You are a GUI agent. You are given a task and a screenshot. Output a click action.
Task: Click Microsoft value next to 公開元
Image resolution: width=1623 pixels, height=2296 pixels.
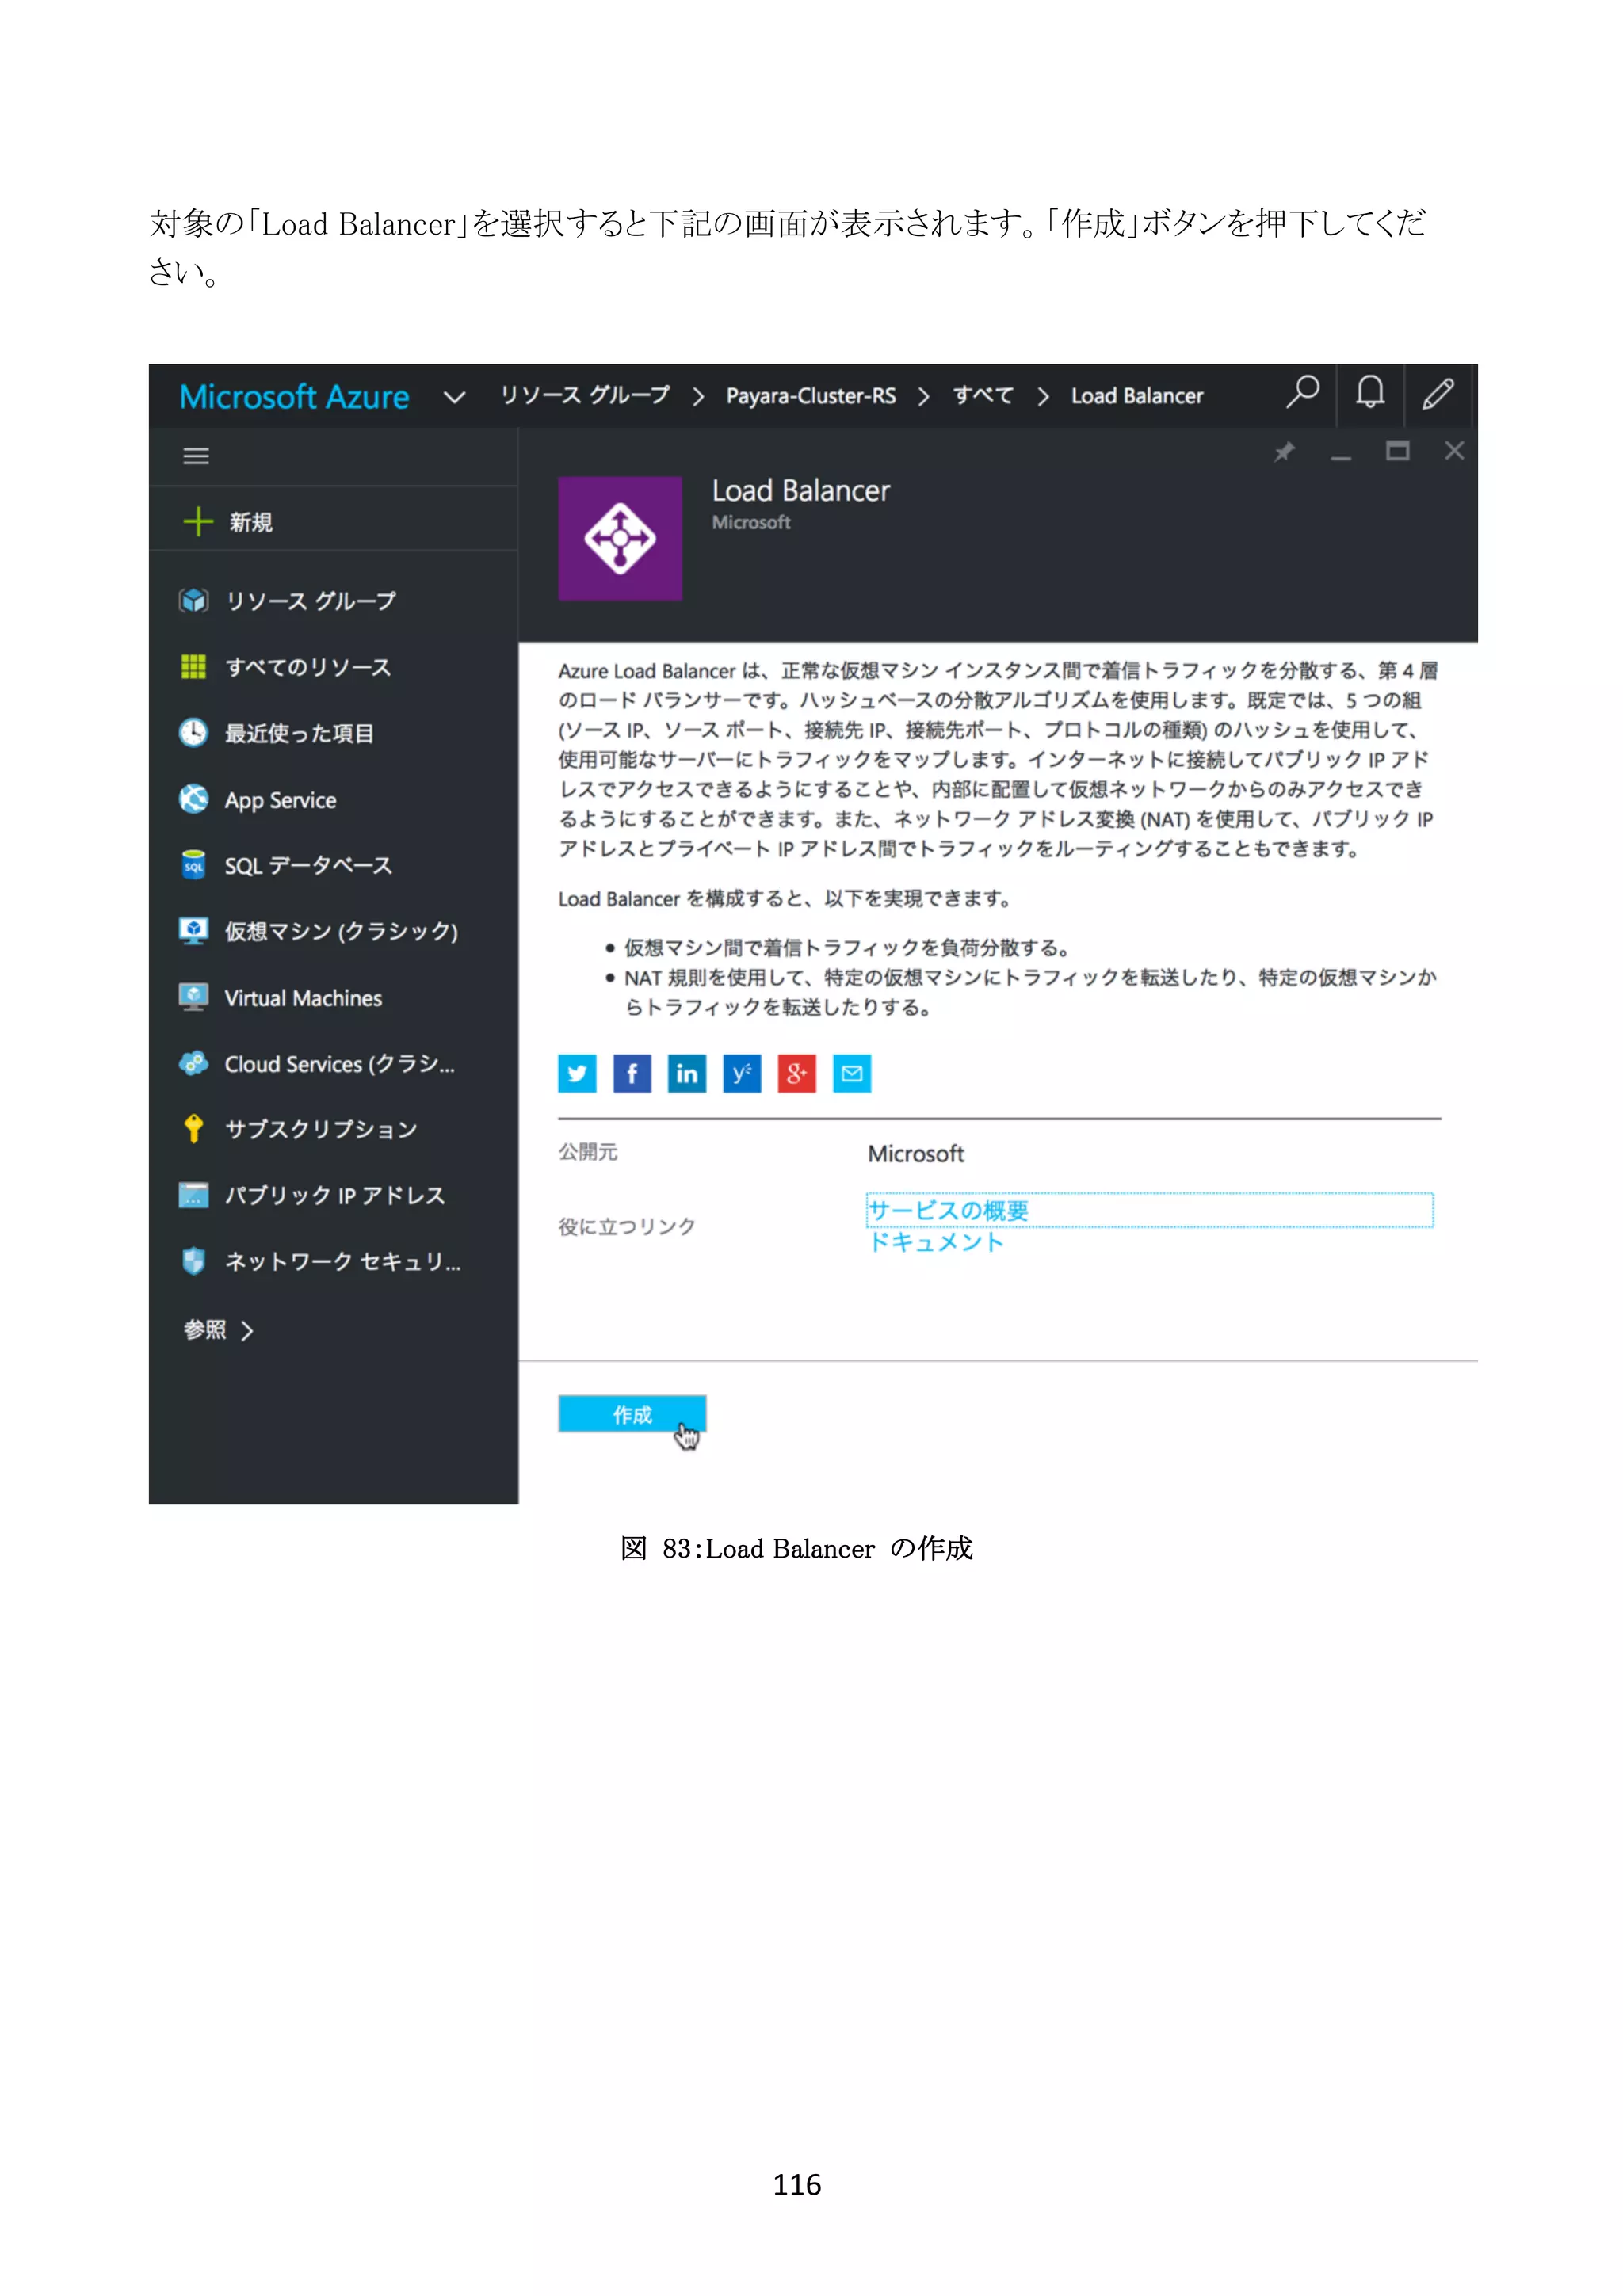tap(916, 1154)
